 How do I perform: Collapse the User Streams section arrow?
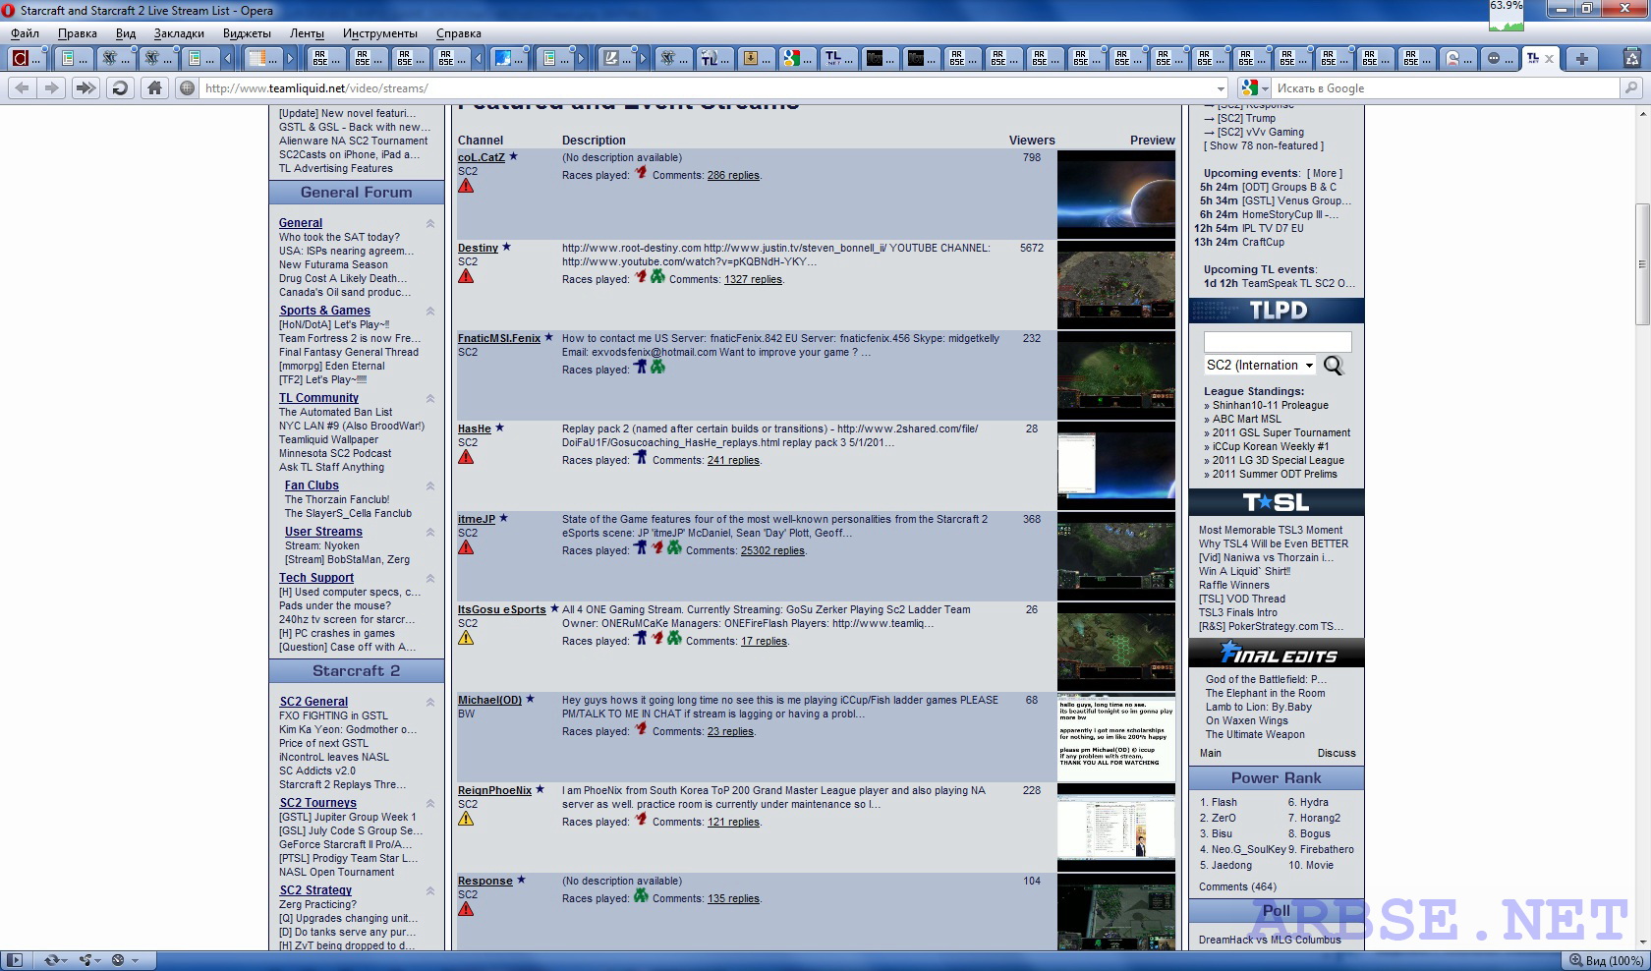click(430, 532)
